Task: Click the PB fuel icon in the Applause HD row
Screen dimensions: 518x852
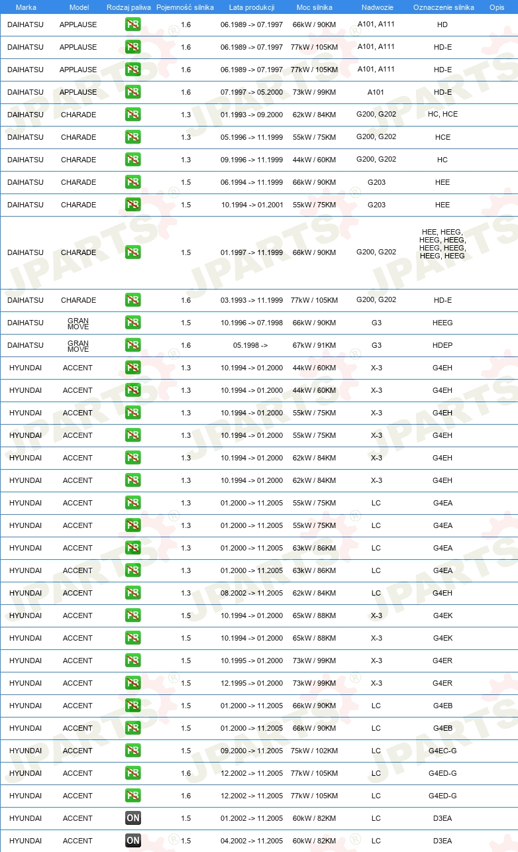Action: pyautogui.click(x=132, y=25)
